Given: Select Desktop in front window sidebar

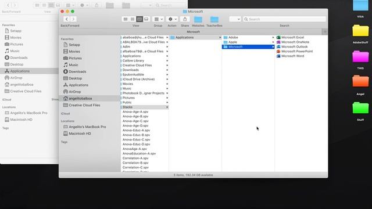Looking at the screenshot, I should 89,78.
